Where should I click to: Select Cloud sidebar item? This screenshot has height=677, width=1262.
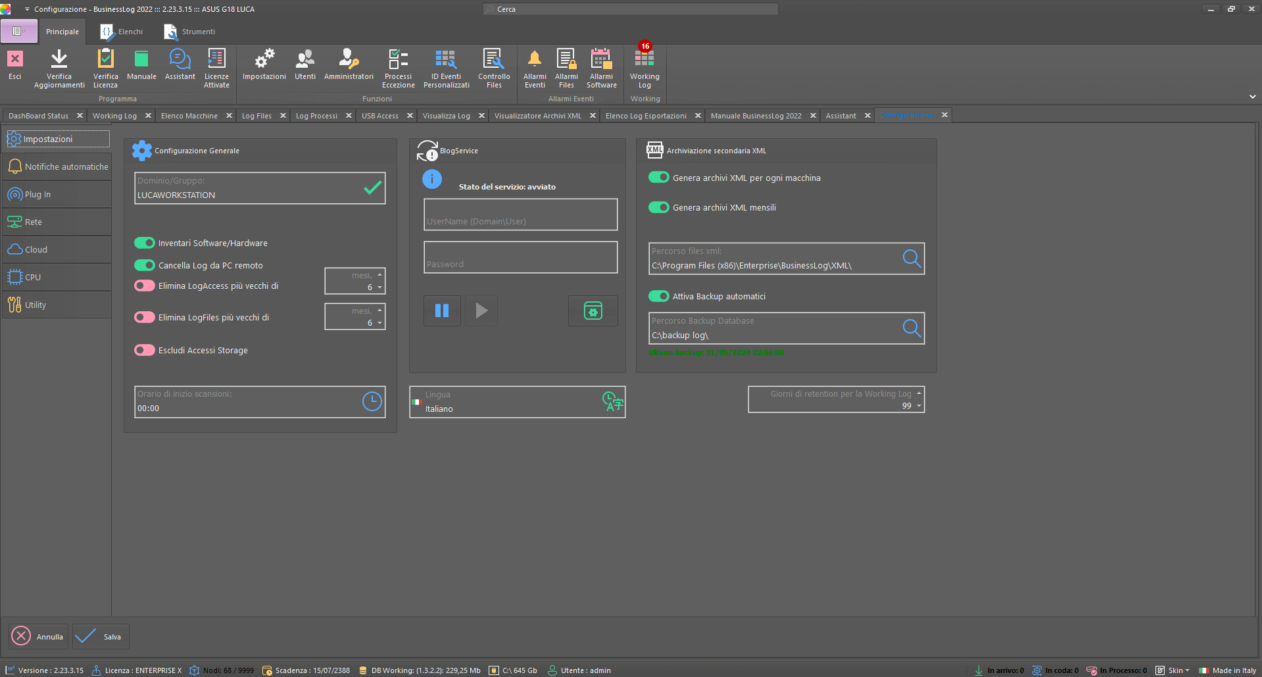click(57, 250)
